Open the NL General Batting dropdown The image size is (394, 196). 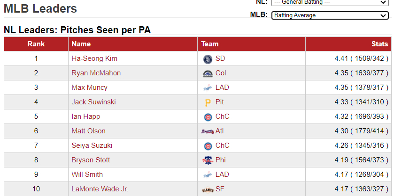tap(330, 2)
